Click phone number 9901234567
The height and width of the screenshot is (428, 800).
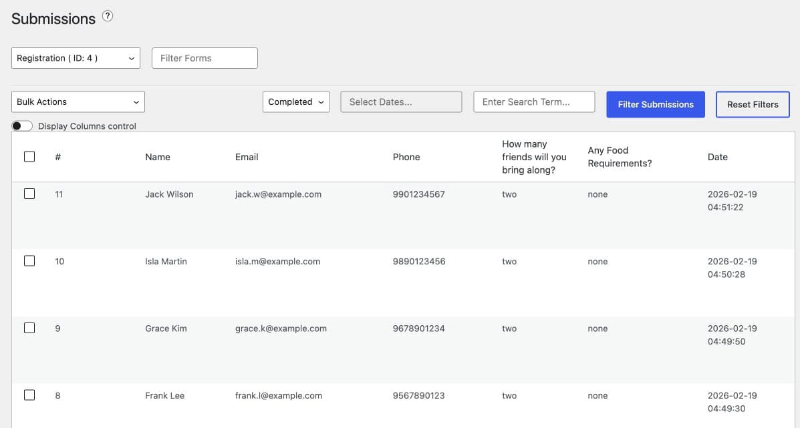pos(419,194)
